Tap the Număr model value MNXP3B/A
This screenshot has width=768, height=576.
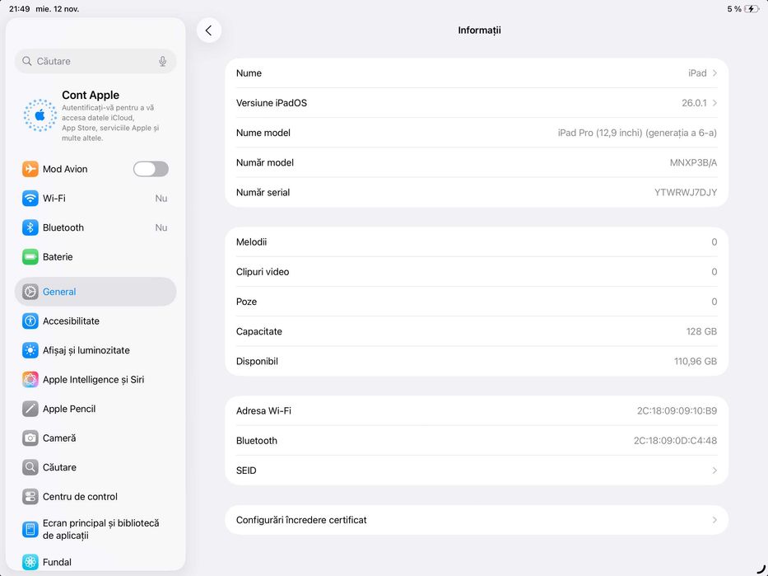click(x=693, y=163)
